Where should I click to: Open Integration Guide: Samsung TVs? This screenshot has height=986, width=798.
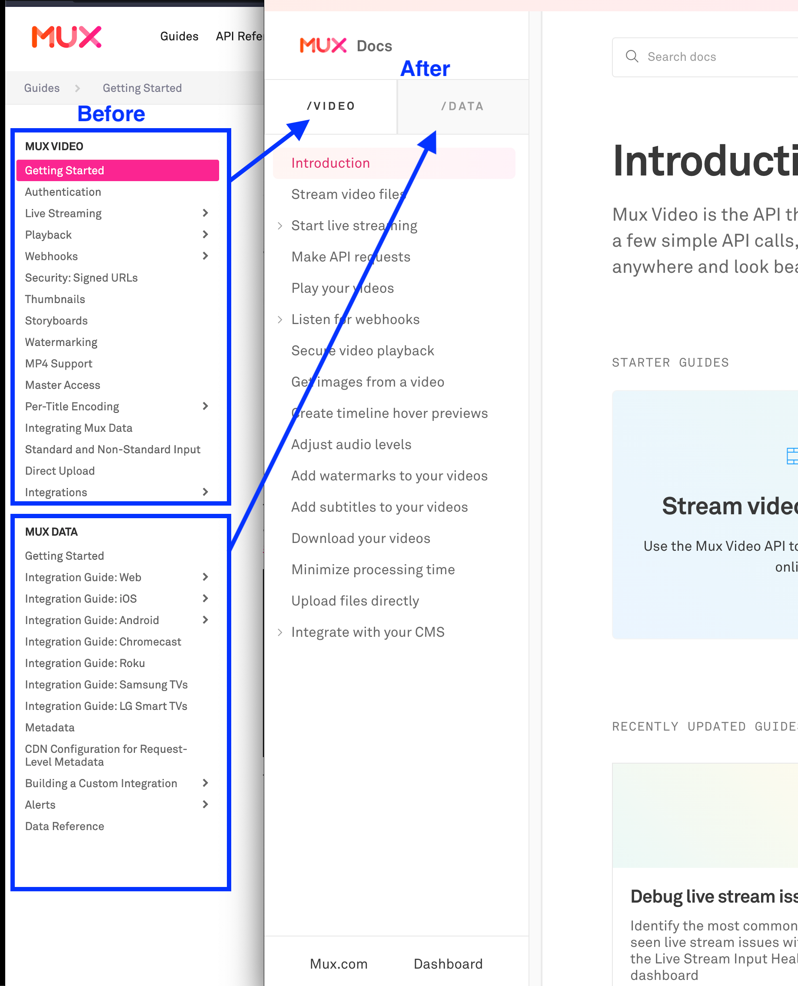(x=106, y=685)
